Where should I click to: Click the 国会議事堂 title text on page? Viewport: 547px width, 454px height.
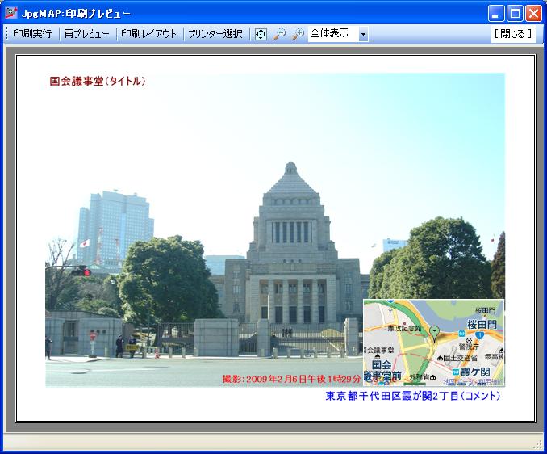[x=98, y=81]
